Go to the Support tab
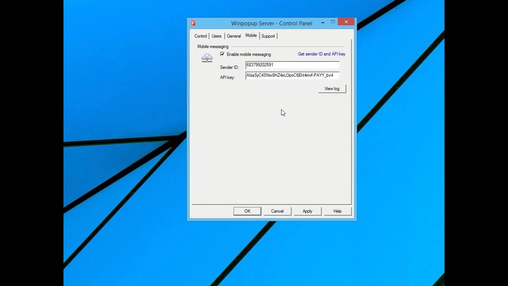 coord(268,36)
